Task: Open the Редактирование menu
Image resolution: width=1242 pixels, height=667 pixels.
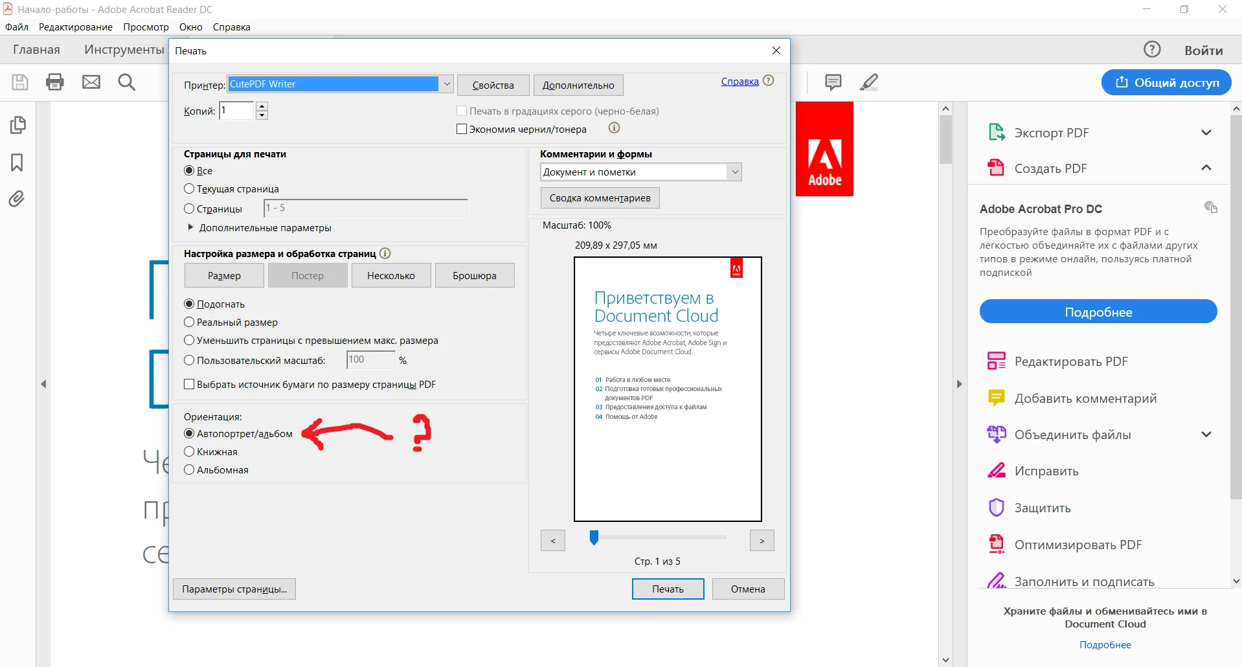Action: click(x=76, y=27)
